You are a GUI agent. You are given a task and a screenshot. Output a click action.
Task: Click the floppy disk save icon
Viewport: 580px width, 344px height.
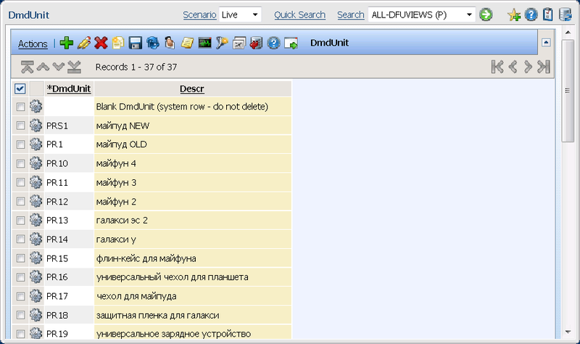136,43
